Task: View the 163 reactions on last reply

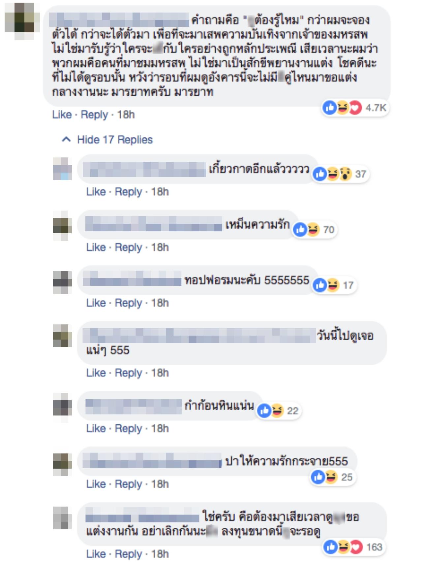Action: pos(353,547)
